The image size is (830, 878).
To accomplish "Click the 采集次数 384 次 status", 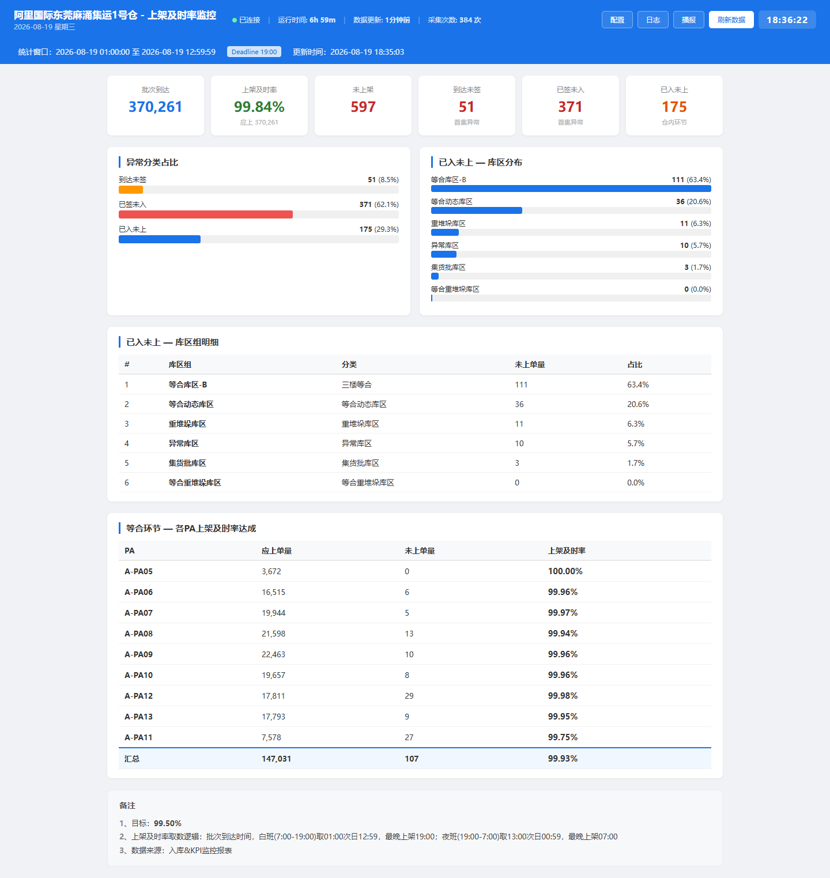I will point(454,20).
